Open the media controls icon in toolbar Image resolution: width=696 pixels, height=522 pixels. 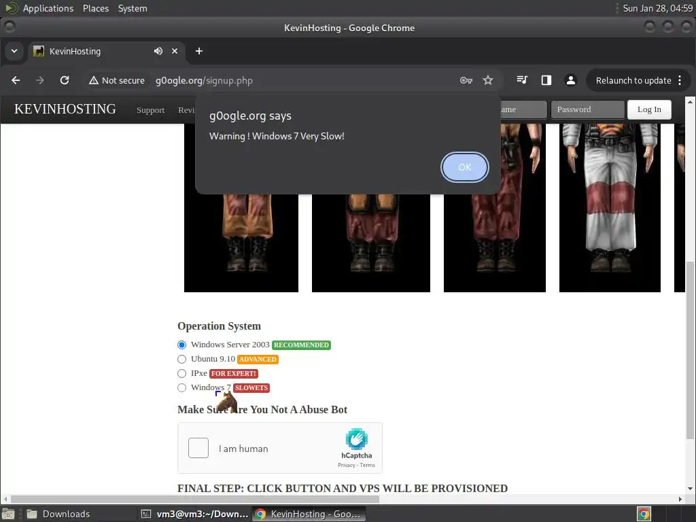[522, 80]
